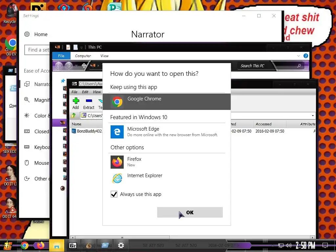
Task: Click the up arrow in This PC navigation
Action: pyautogui.click(x=84, y=66)
